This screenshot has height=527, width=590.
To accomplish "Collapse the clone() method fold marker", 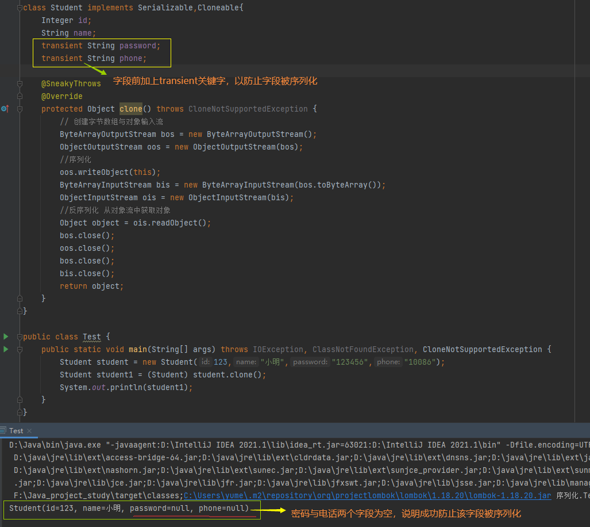I will coord(20,109).
